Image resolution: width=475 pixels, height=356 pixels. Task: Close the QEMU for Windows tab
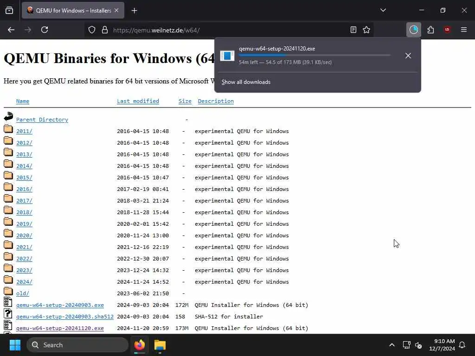(116, 10)
